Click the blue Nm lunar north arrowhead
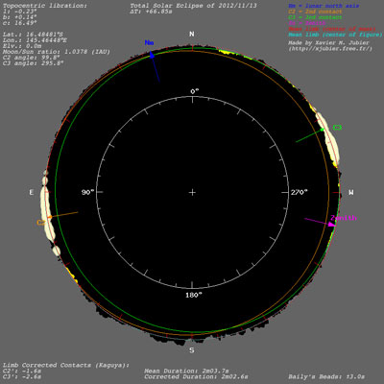384x384 pixels. point(152,56)
